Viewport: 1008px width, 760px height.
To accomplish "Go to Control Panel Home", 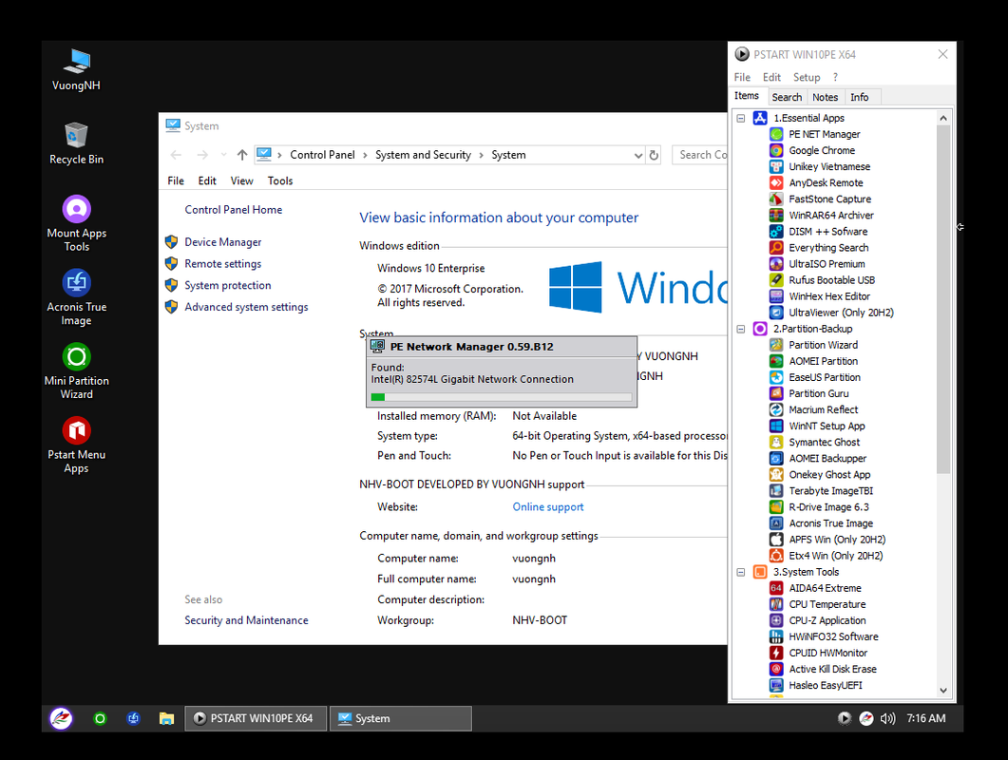I will click(234, 210).
